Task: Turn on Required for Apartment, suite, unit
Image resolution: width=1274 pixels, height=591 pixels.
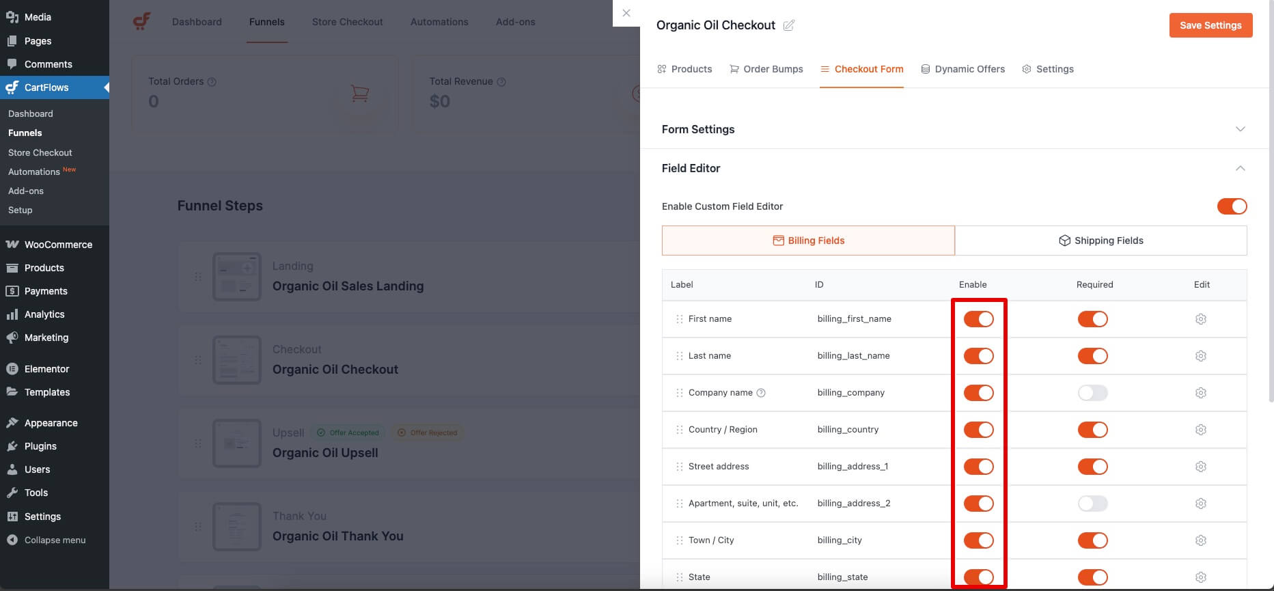Action: click(1093, 504)
